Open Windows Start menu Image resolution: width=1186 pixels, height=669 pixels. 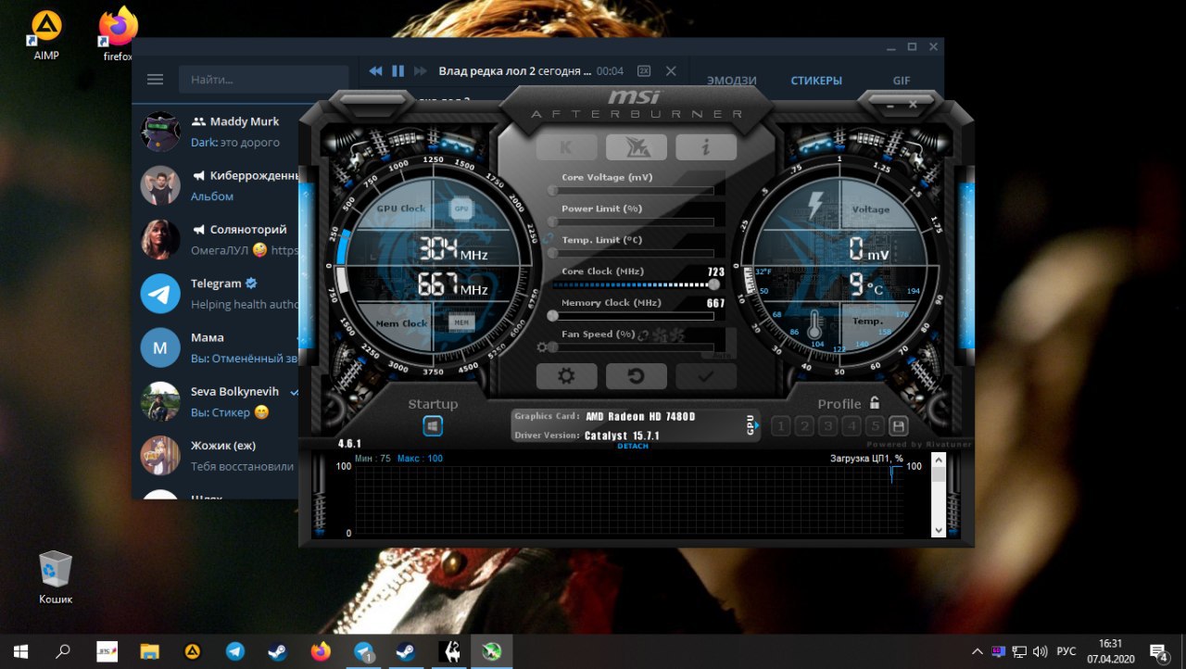click(x=20, y=651)
